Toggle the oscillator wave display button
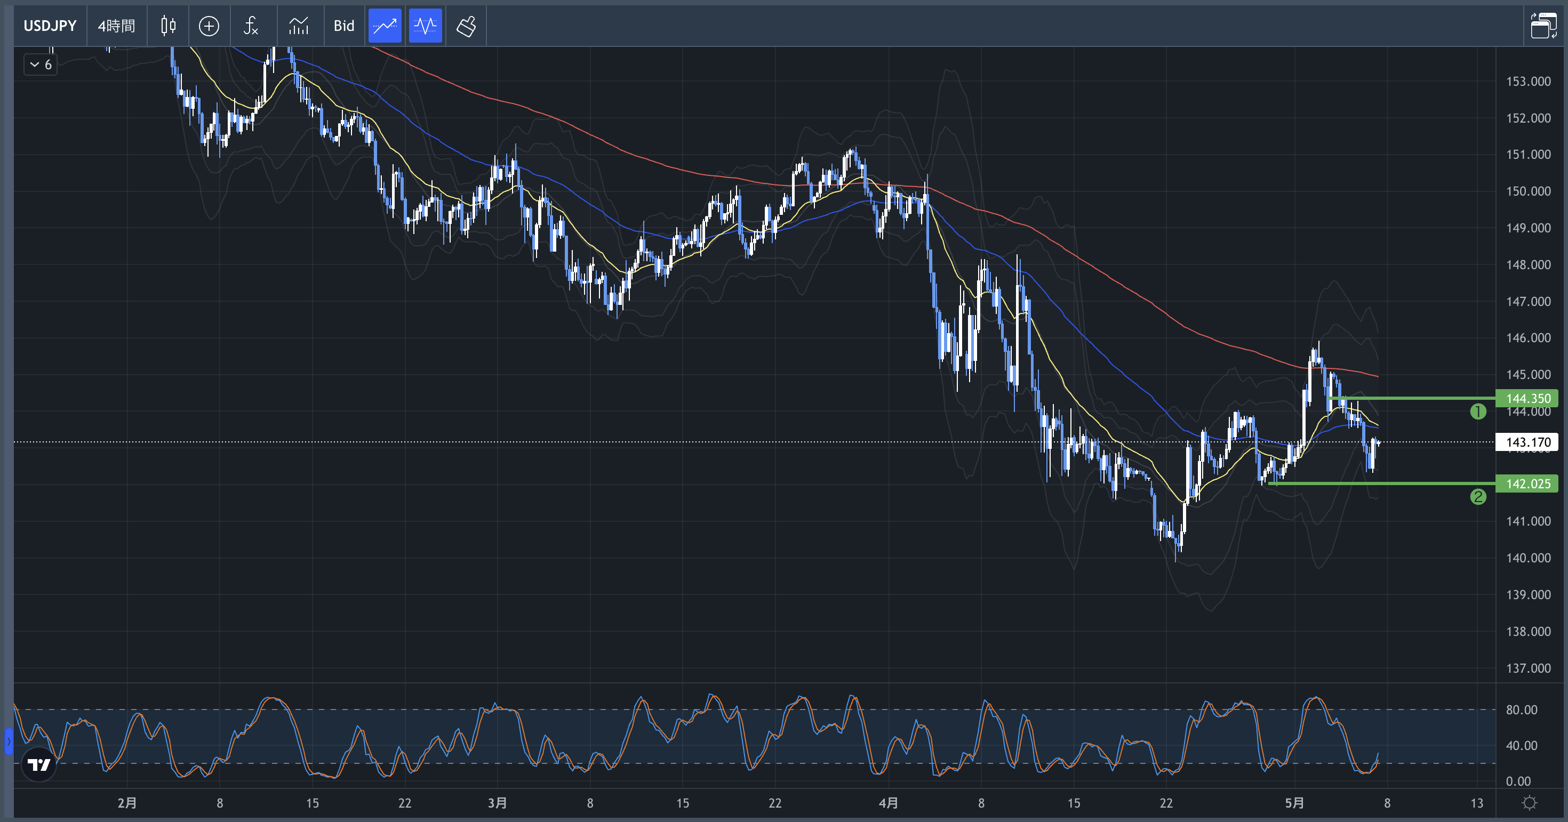1568x822 pixels. [x=425, y=26]
